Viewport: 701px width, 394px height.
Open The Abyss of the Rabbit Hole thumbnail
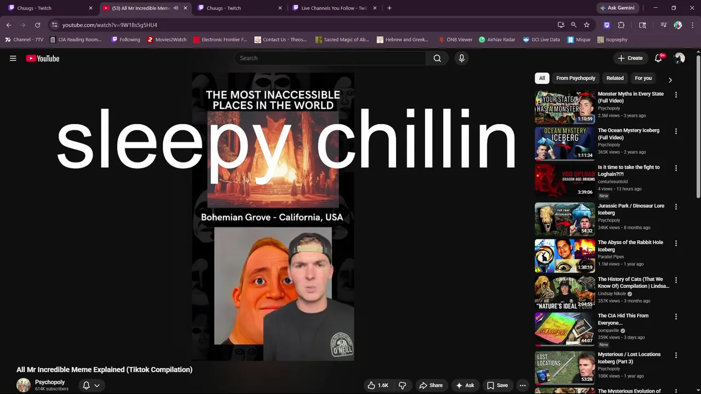[565, 256]
